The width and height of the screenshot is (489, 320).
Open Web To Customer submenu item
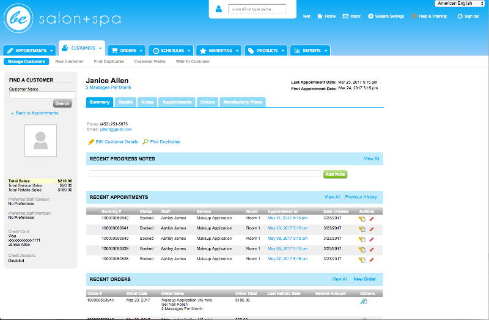(193, 62)
